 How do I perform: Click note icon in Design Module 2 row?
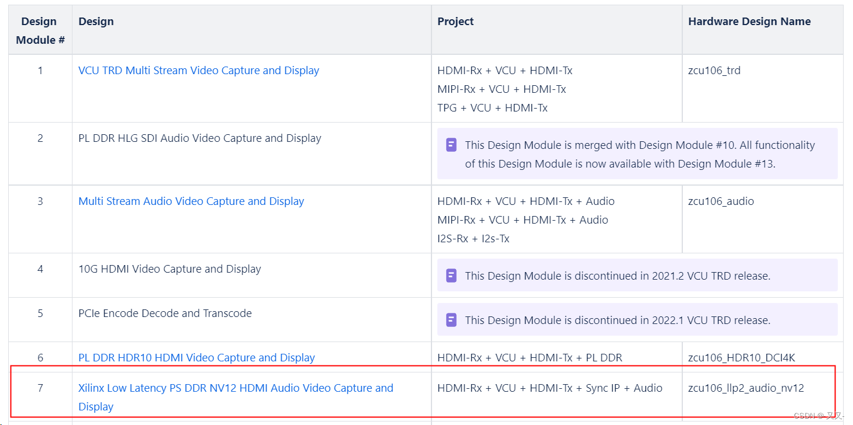tap(451, 145)
